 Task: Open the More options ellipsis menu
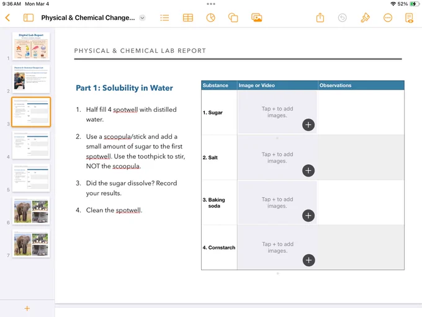click(x=387, y=18)
